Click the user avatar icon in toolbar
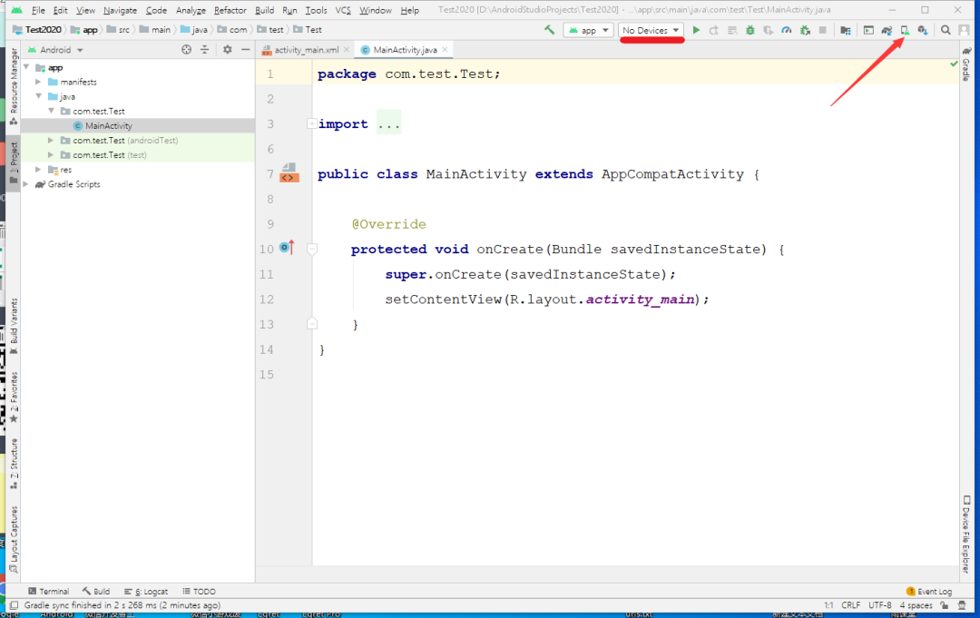Image resolution: width=980 pixels, height=618 pixels. (x=965, y=30)
